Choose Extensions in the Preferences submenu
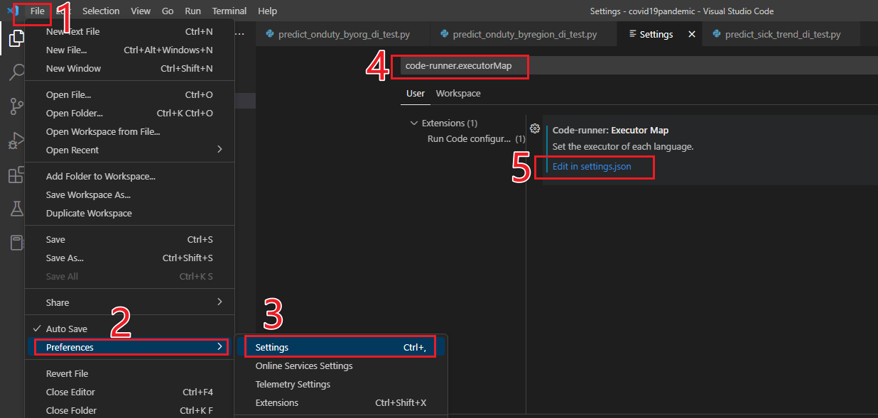 [341, 402]
